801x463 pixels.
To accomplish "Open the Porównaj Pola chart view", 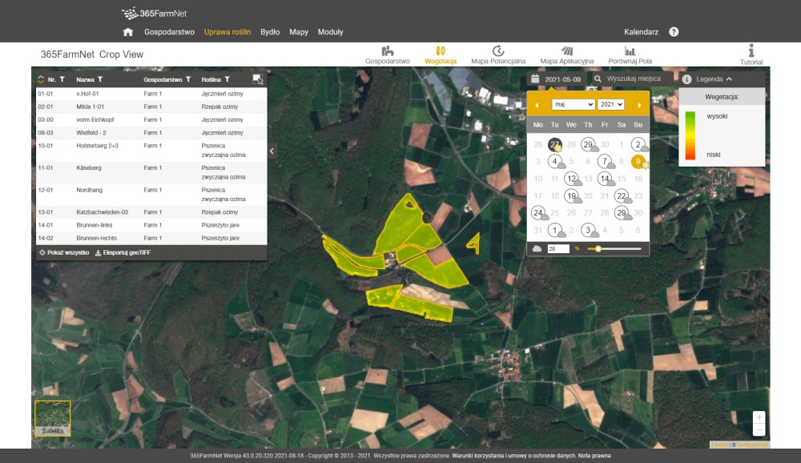I will [630, 55].
